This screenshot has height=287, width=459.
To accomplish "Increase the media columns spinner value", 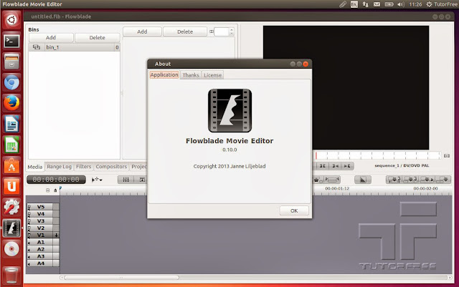I will pos(232,29).
